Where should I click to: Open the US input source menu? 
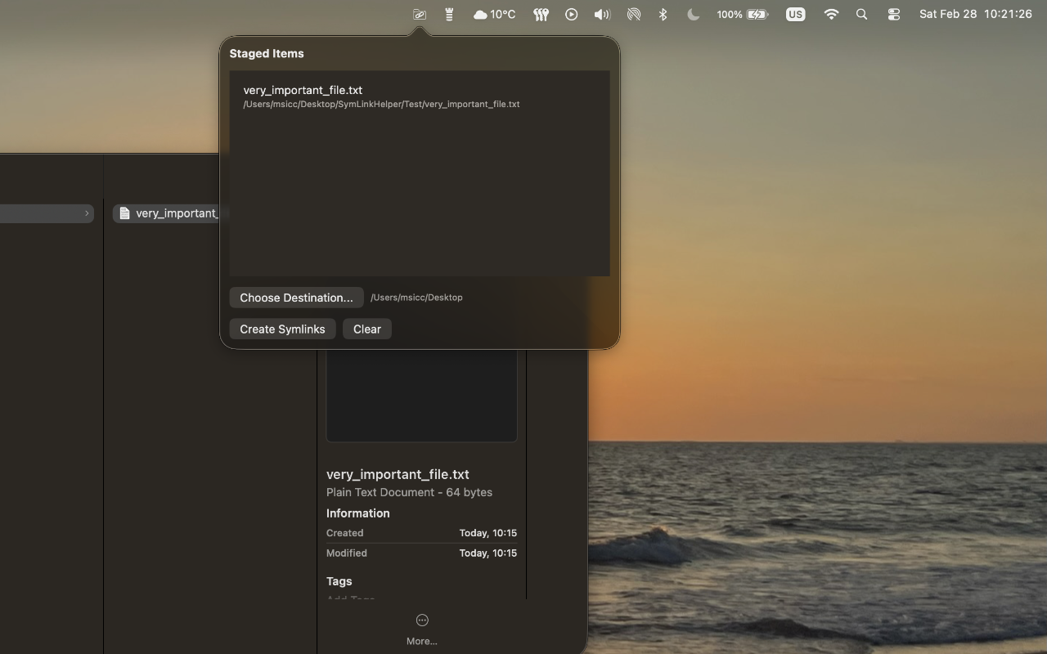tap(794, 14)
